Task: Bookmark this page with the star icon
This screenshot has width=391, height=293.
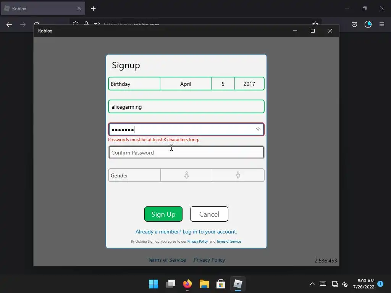Action: [x=315, y=23]
